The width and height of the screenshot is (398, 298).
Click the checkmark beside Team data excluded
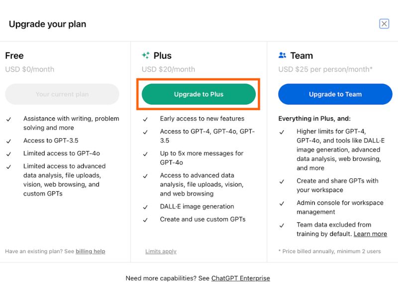point(282,225)
